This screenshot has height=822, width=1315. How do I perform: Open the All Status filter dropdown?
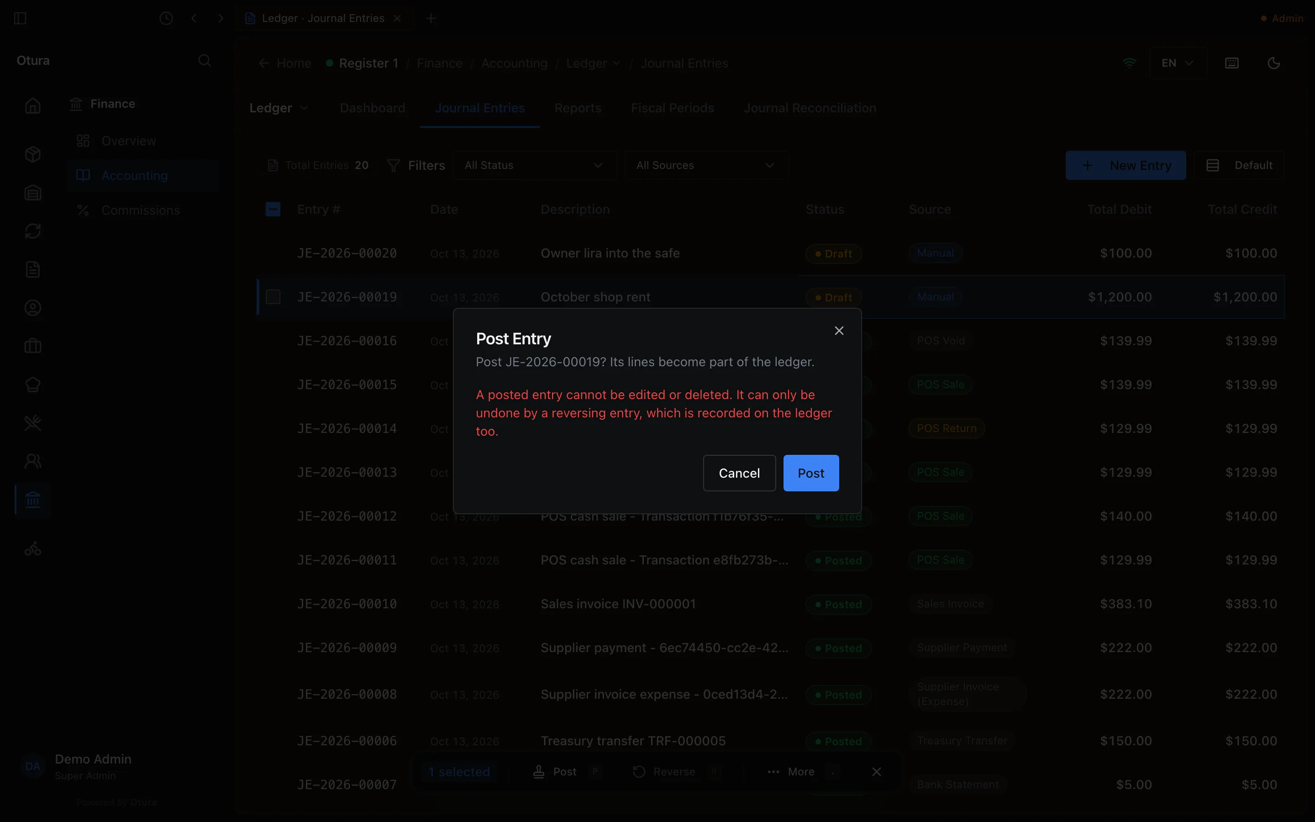click(x=534, y=165)
